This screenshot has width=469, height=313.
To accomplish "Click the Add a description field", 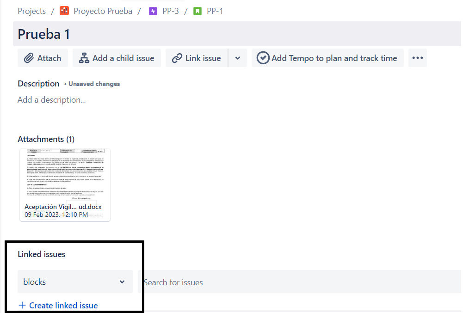I will [x=52, y=100].
